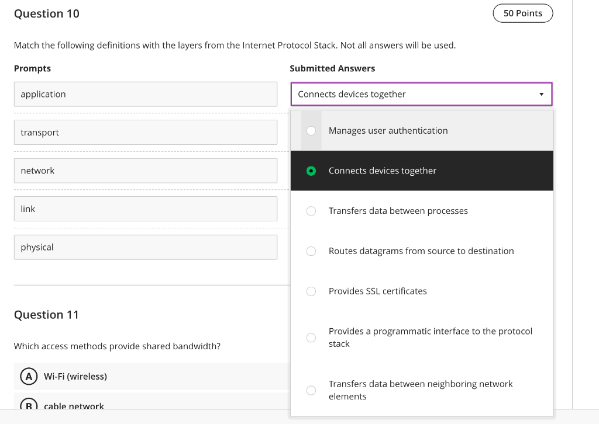
Task: Click the 'network' prompt field
Action: point(145,171)
